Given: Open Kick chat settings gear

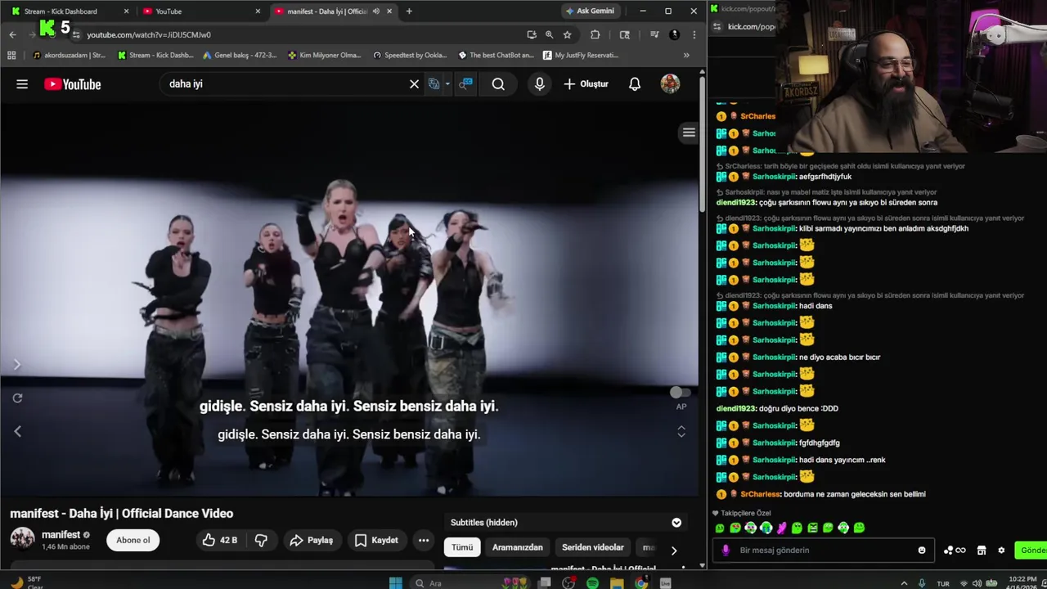Looking at the screenshot, I should pos(1001,551).
